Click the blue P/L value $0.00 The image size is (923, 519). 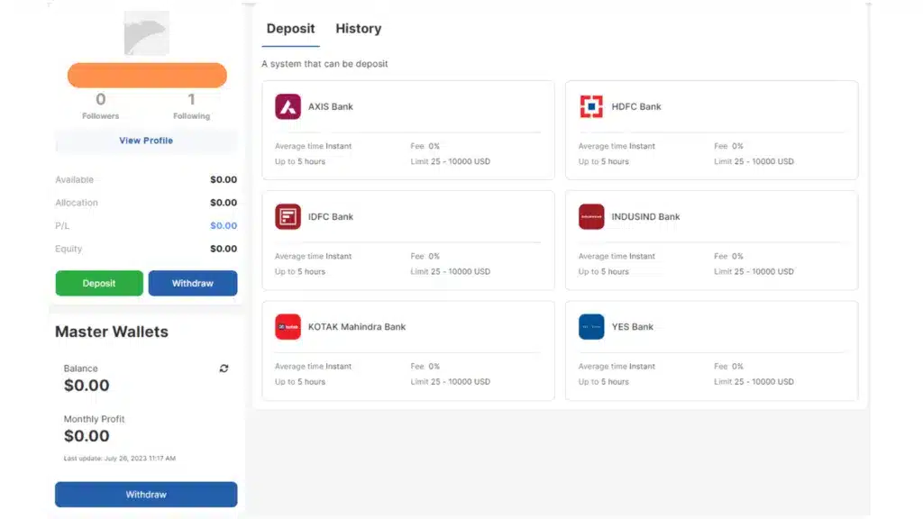[x=224, y=225]
